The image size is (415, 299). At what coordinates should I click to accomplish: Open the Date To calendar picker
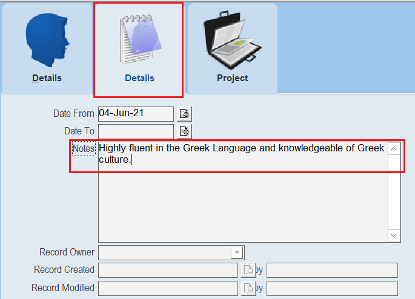tap(184, 131)
